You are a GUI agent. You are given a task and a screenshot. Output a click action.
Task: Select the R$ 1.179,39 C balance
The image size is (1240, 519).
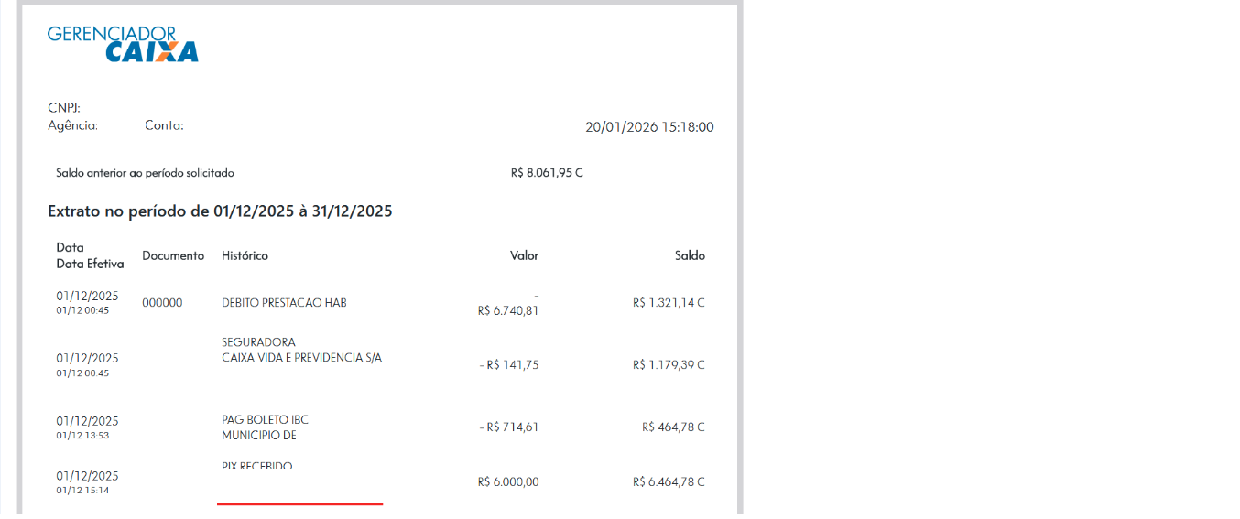669,365
